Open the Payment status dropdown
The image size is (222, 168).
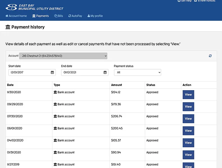click(137, 72)
